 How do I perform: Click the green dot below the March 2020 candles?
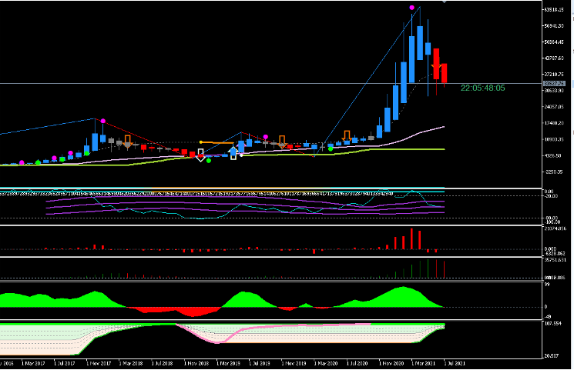331,148
